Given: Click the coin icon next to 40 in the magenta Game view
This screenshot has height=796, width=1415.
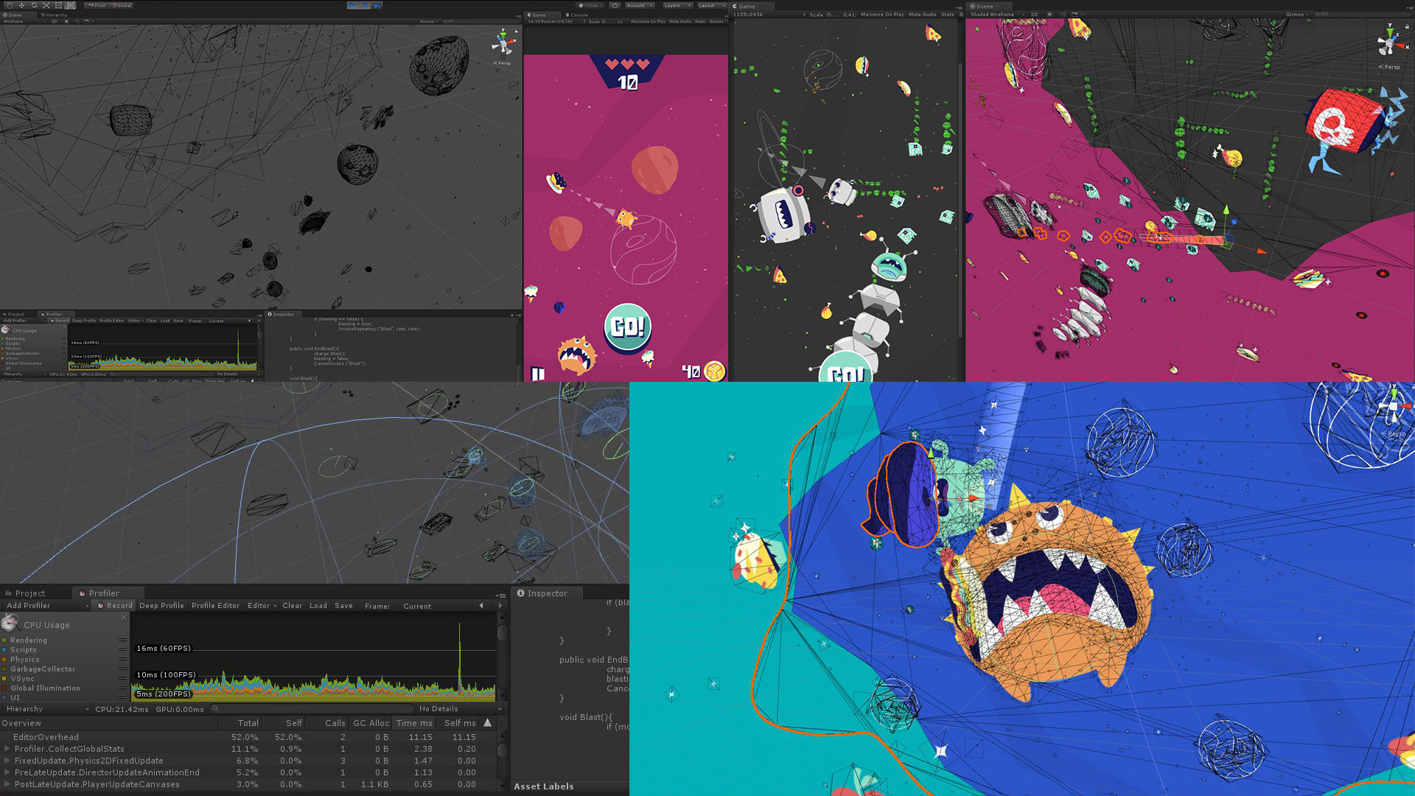Looking at the screenshot, I should pyautogui.click(x=714, y=371).
